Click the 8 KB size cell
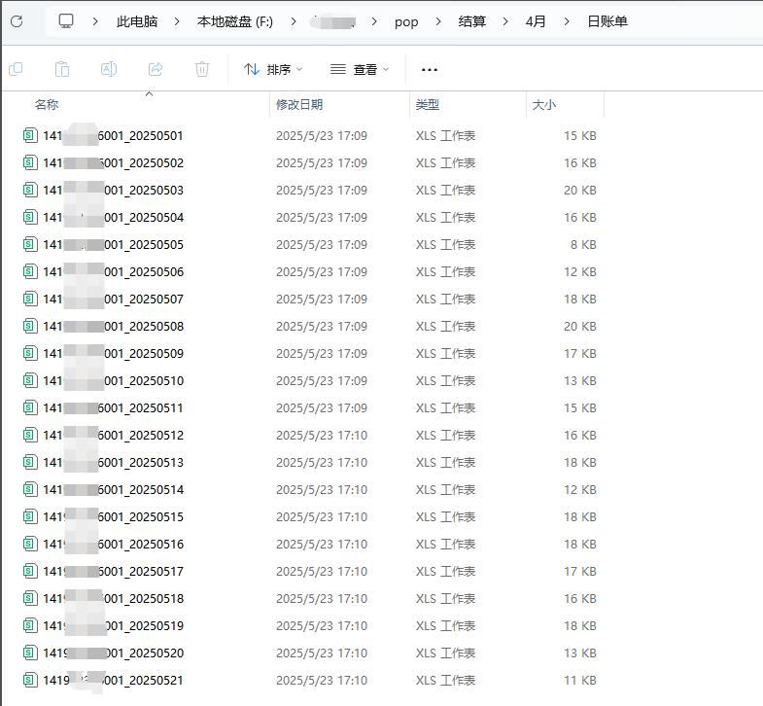763x706 pixels. 583,244
